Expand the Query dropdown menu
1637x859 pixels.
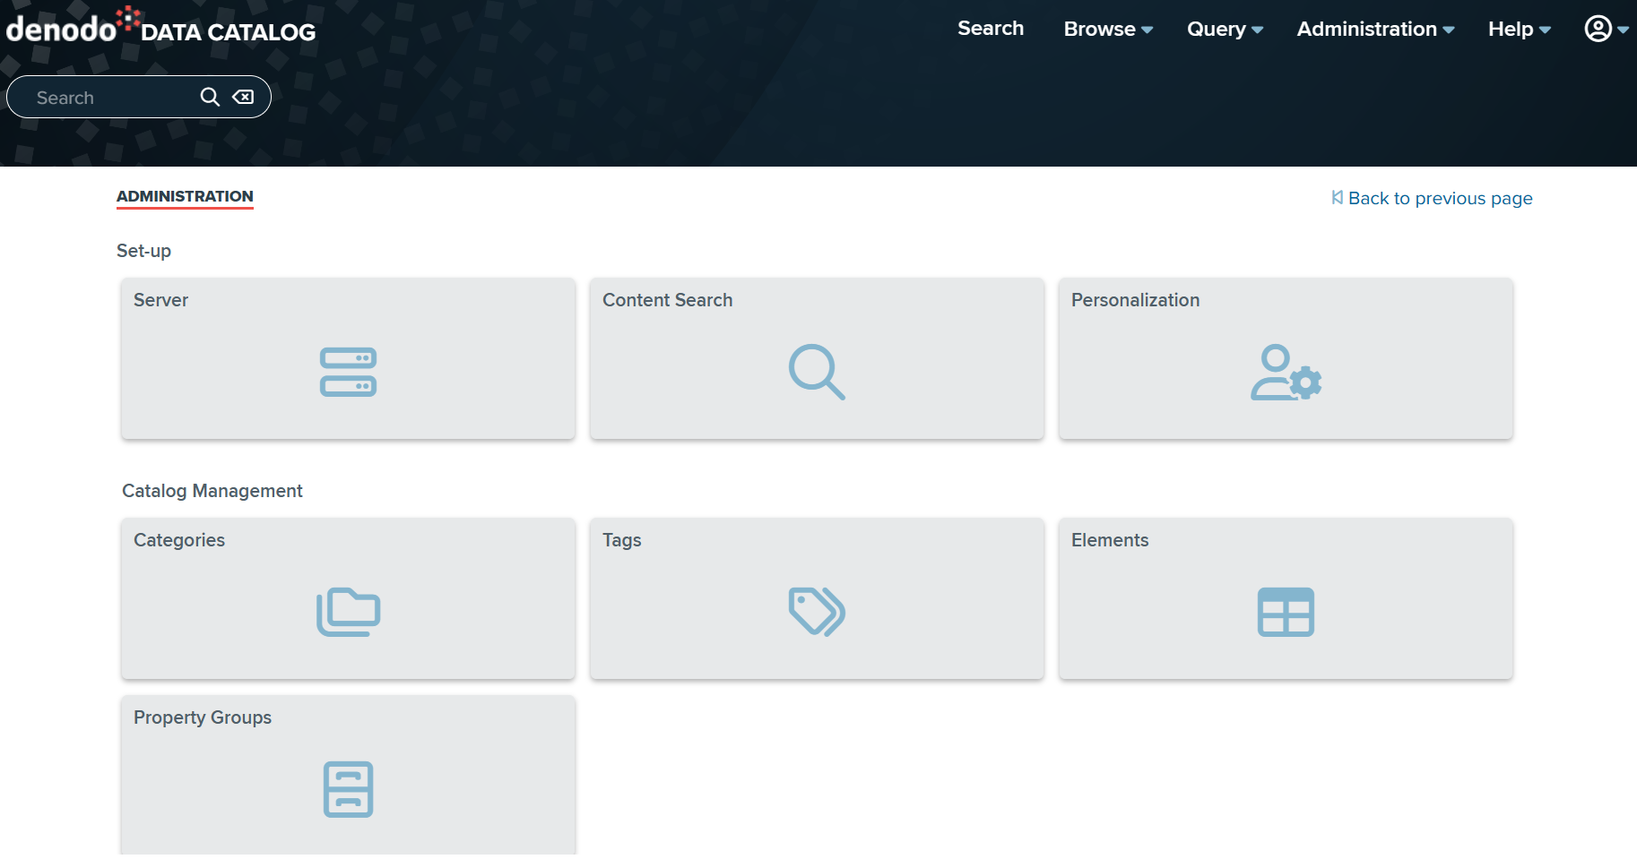point(1225,29)
